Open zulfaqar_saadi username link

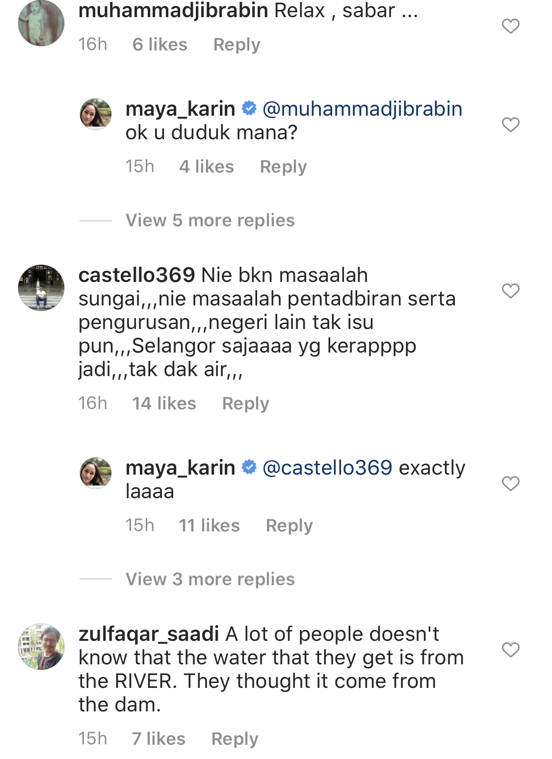click(149, 634)
